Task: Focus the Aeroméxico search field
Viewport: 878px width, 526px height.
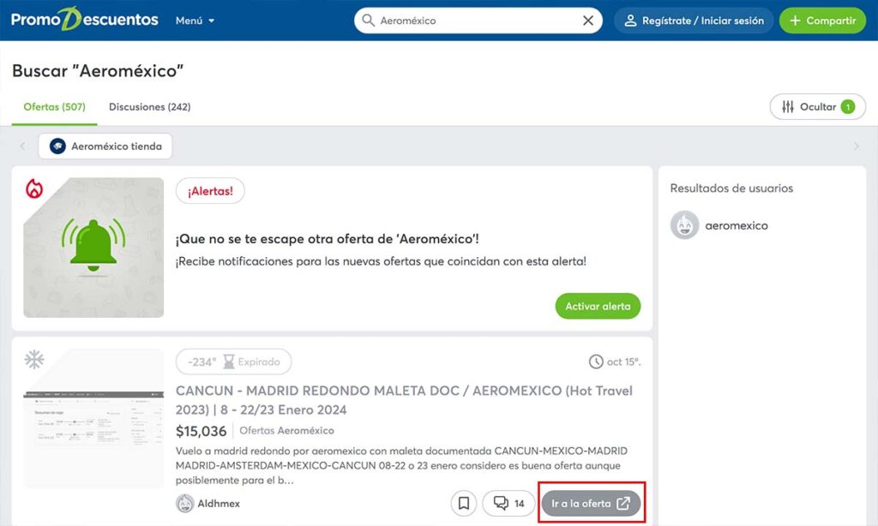Action: 477,21
